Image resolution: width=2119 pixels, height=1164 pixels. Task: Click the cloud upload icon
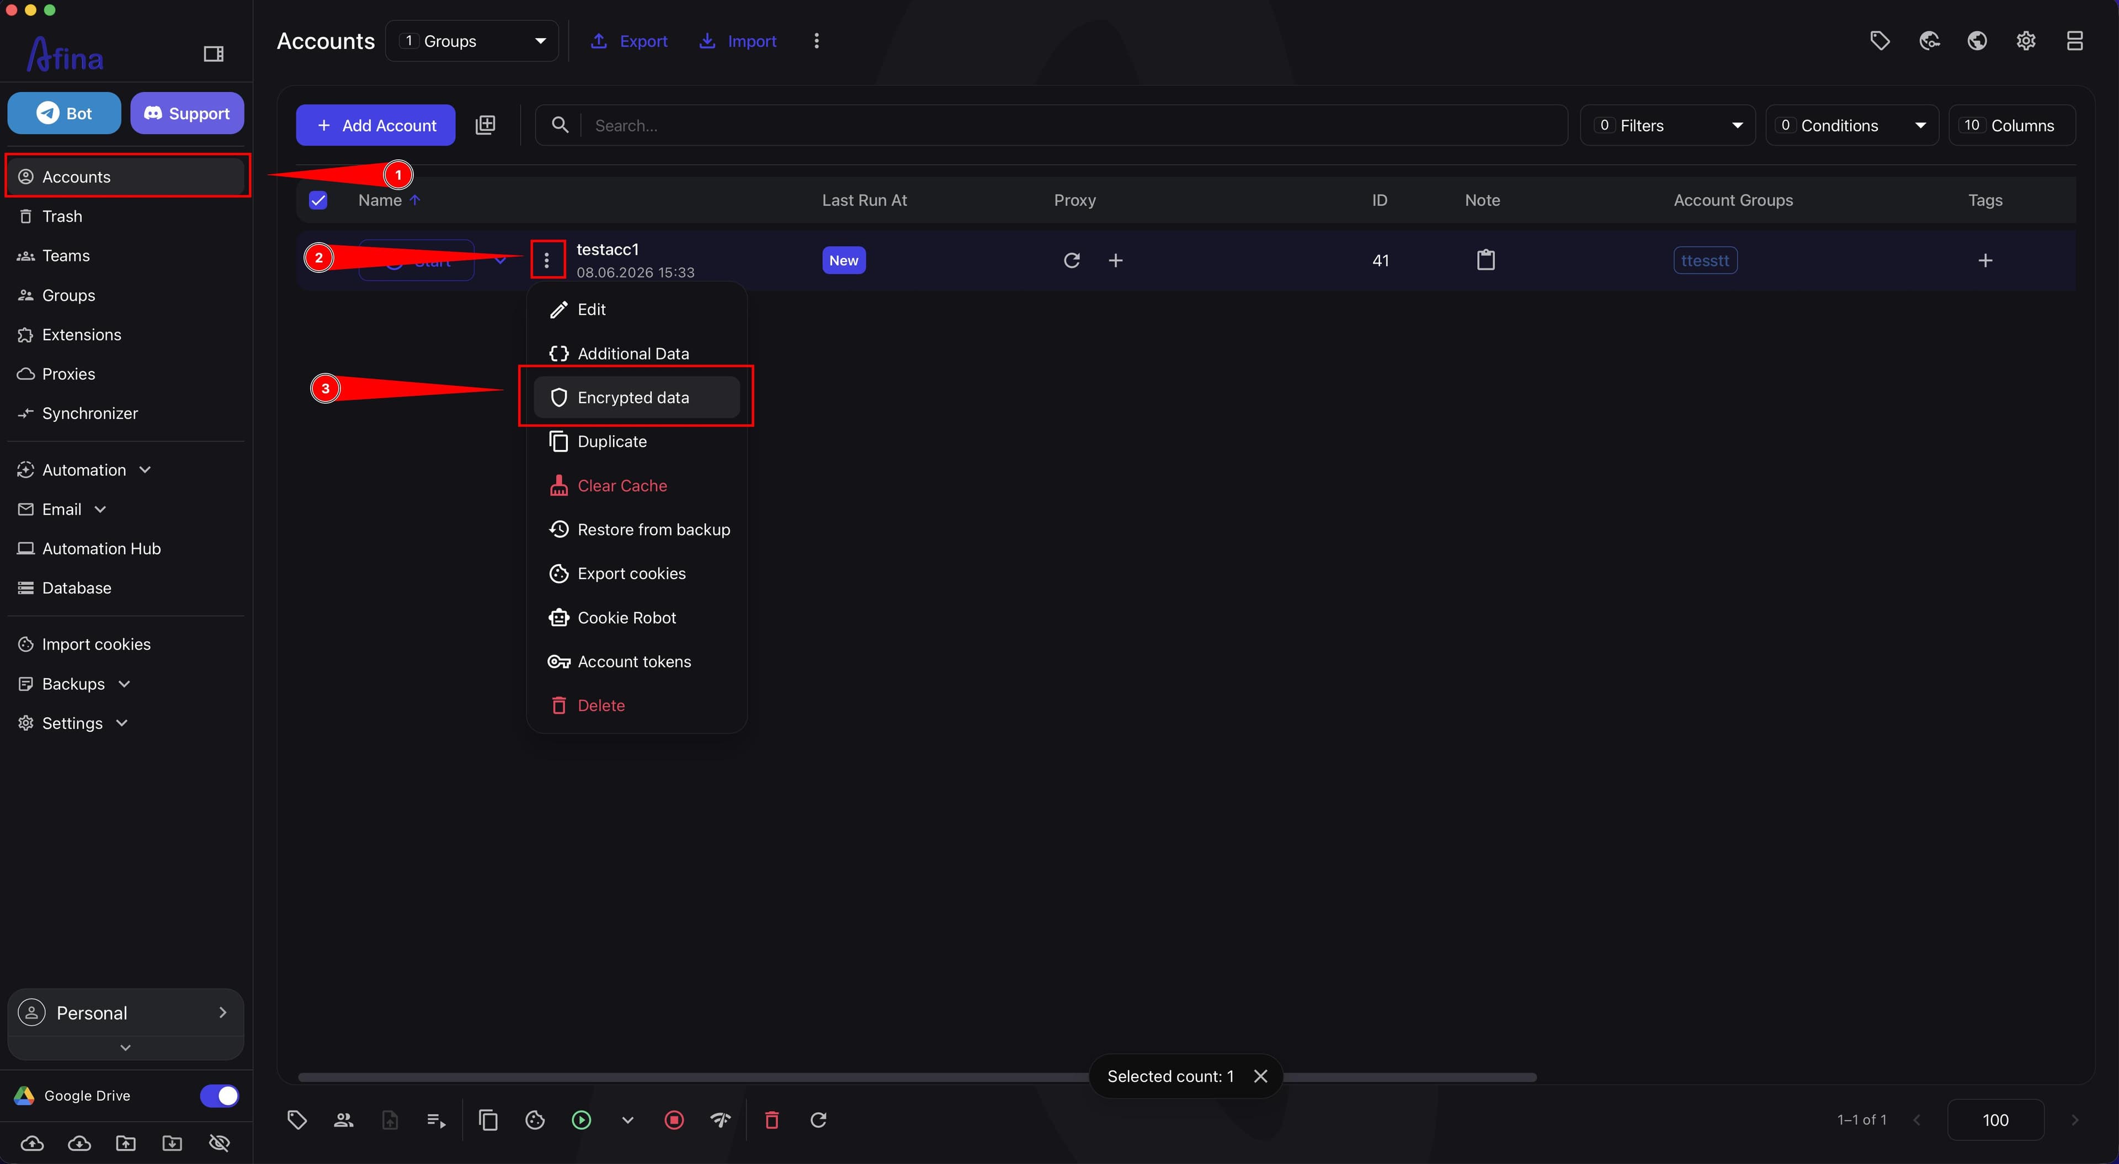tap(32, 1144)
